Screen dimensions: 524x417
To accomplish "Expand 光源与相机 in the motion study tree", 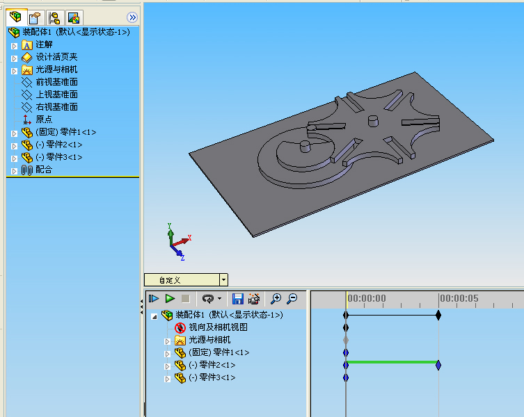I will (168, 341).
